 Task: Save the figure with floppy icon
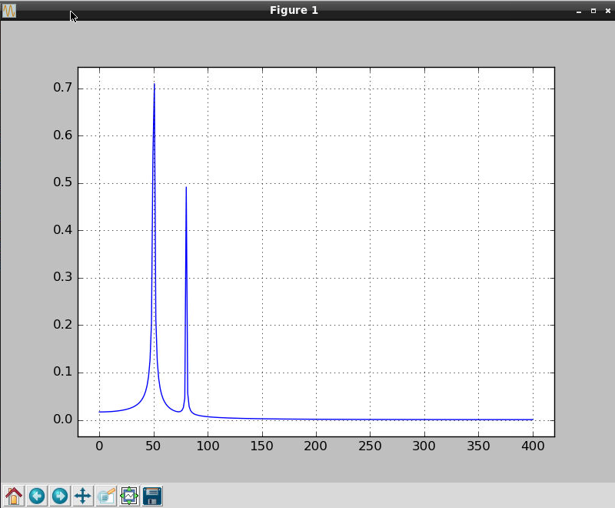(x=152, y=496)
